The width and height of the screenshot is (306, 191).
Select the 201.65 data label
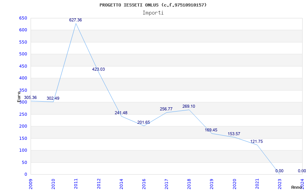point(144,122)
